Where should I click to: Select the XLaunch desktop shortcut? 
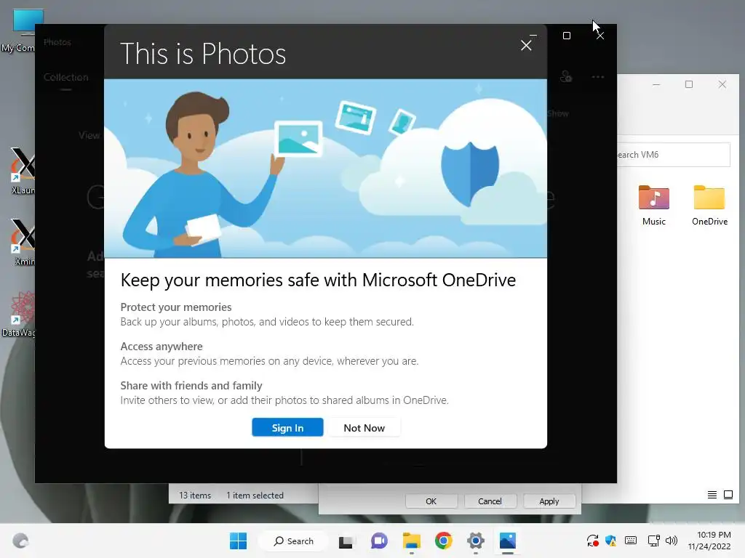[x=22, y=171]
